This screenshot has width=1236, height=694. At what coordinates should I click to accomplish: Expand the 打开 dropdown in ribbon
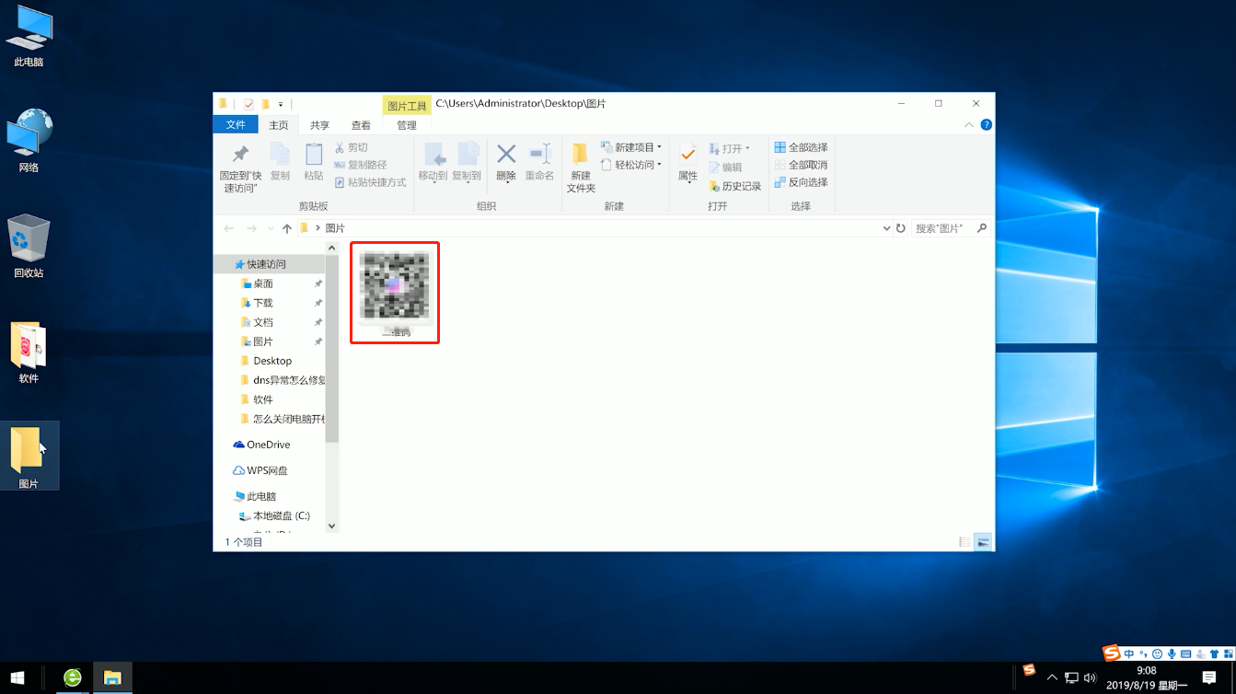coord(729,148)
